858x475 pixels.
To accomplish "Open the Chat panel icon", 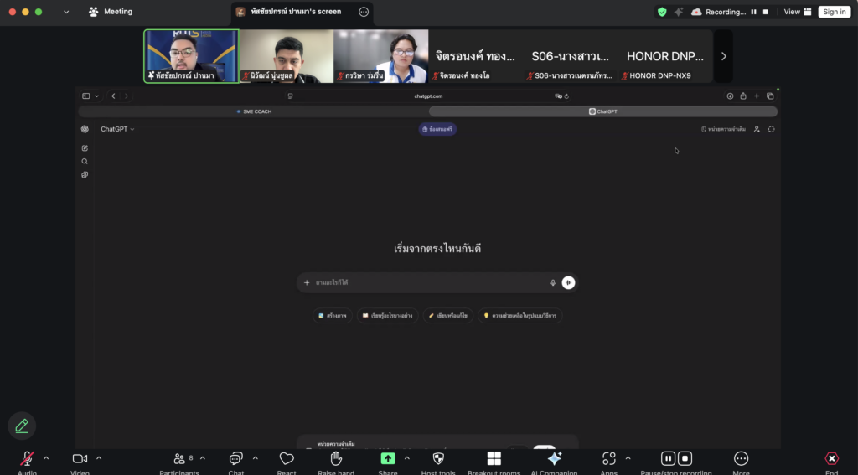I will [236, 458].
